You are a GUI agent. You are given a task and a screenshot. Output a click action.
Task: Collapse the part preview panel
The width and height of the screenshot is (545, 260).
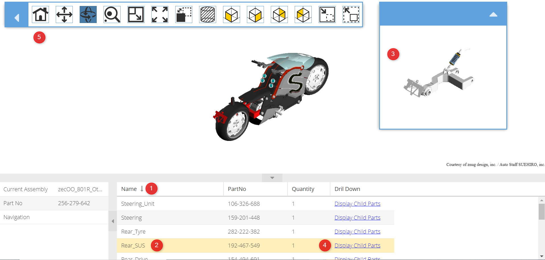pyautogui.click(x=493, y=14)
